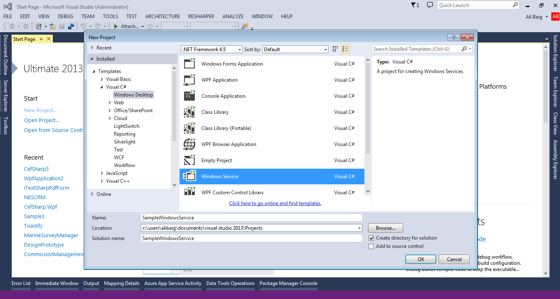Click the Redo toolbar icon
The width and height of the screenshot is (560, 299).
tap(98, 26)
